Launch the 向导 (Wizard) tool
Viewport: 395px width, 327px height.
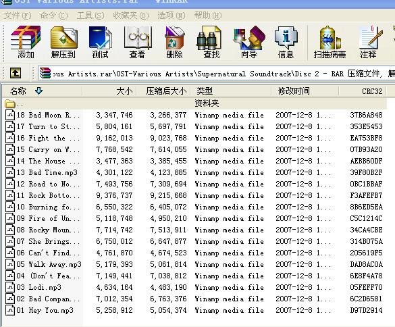coord(249,43)
